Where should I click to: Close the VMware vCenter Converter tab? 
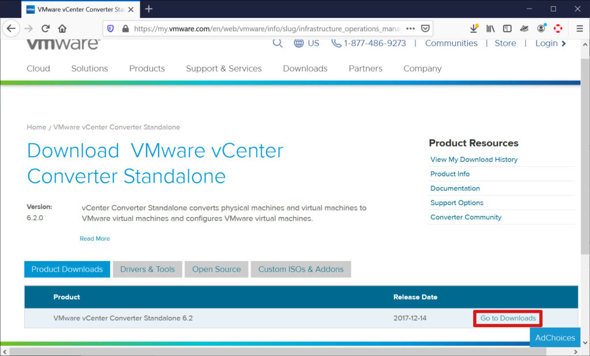pos(131,9)
